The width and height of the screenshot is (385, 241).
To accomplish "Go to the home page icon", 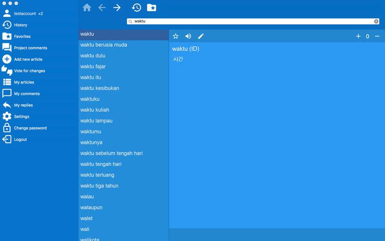I will [87, 8].
